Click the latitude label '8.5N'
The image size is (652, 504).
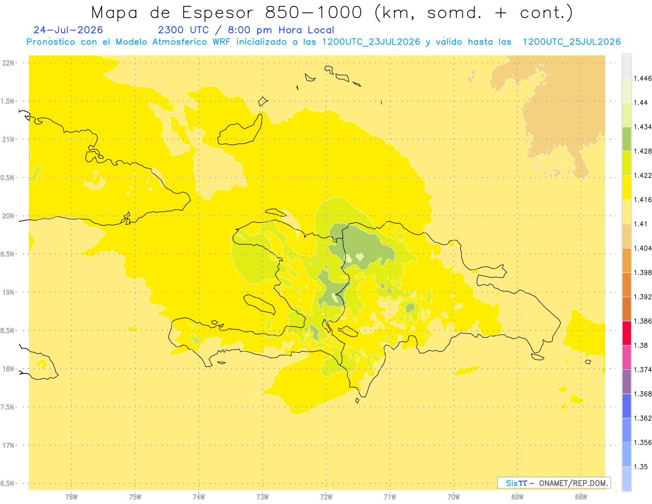point(8,331)
